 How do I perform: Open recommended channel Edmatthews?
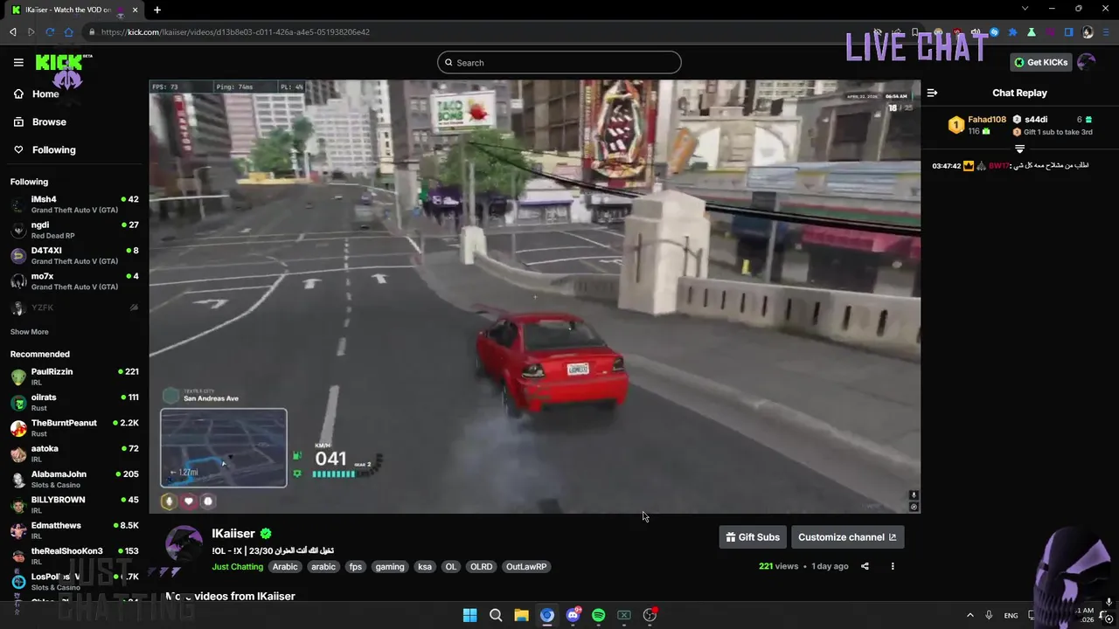click(x=74, y=530)
